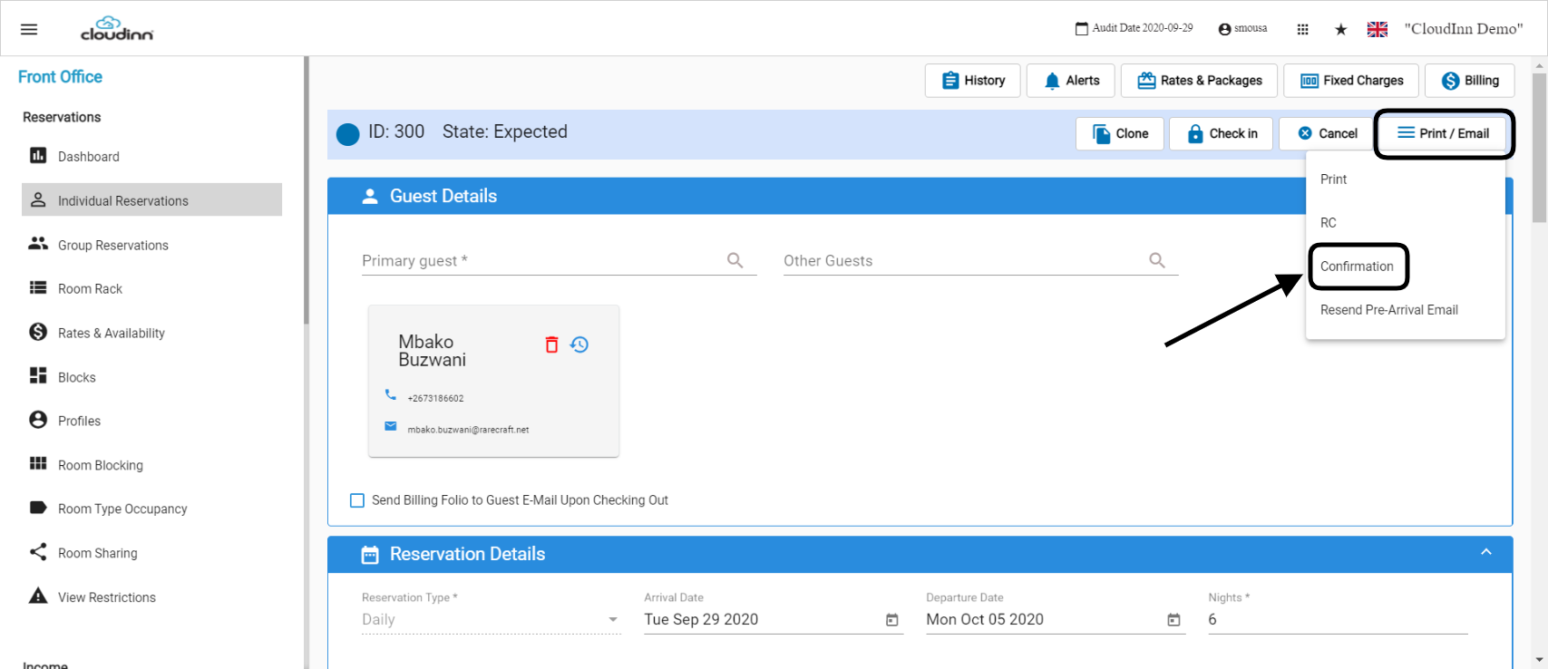Click the Room Type Occupancy tag icon

tap(38, 508)
